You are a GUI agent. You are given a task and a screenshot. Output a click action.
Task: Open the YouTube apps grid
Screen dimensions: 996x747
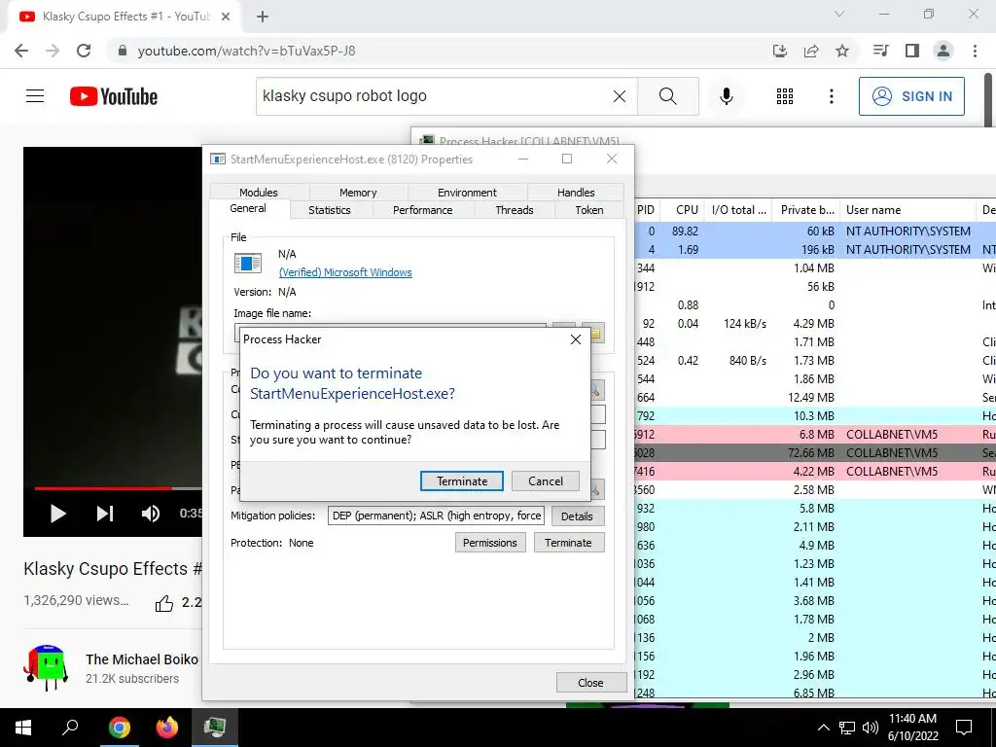[785, 96]
